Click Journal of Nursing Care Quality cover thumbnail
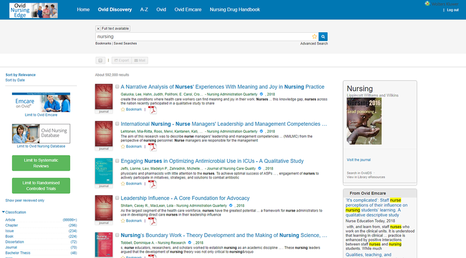Screen dimensions: 466x258 pos(104,171)
